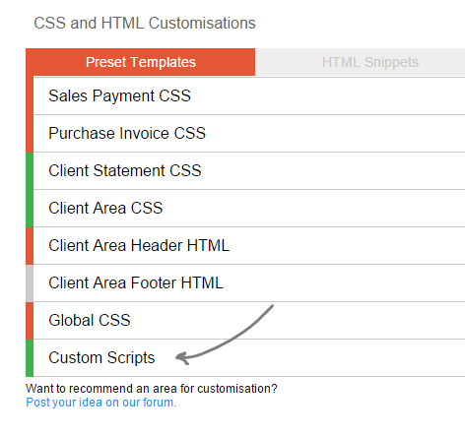Image resolution: width=465 pixels, height=437 pixels.
Task: Open Client Statement CSS template
Action: [249, 171]
